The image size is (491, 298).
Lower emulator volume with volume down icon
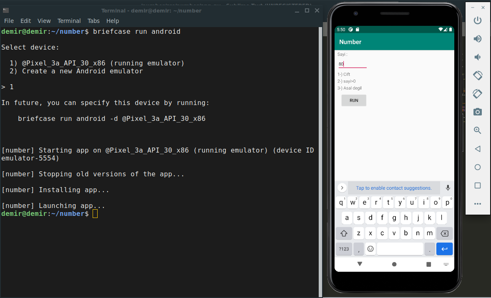tap(477, 57)
